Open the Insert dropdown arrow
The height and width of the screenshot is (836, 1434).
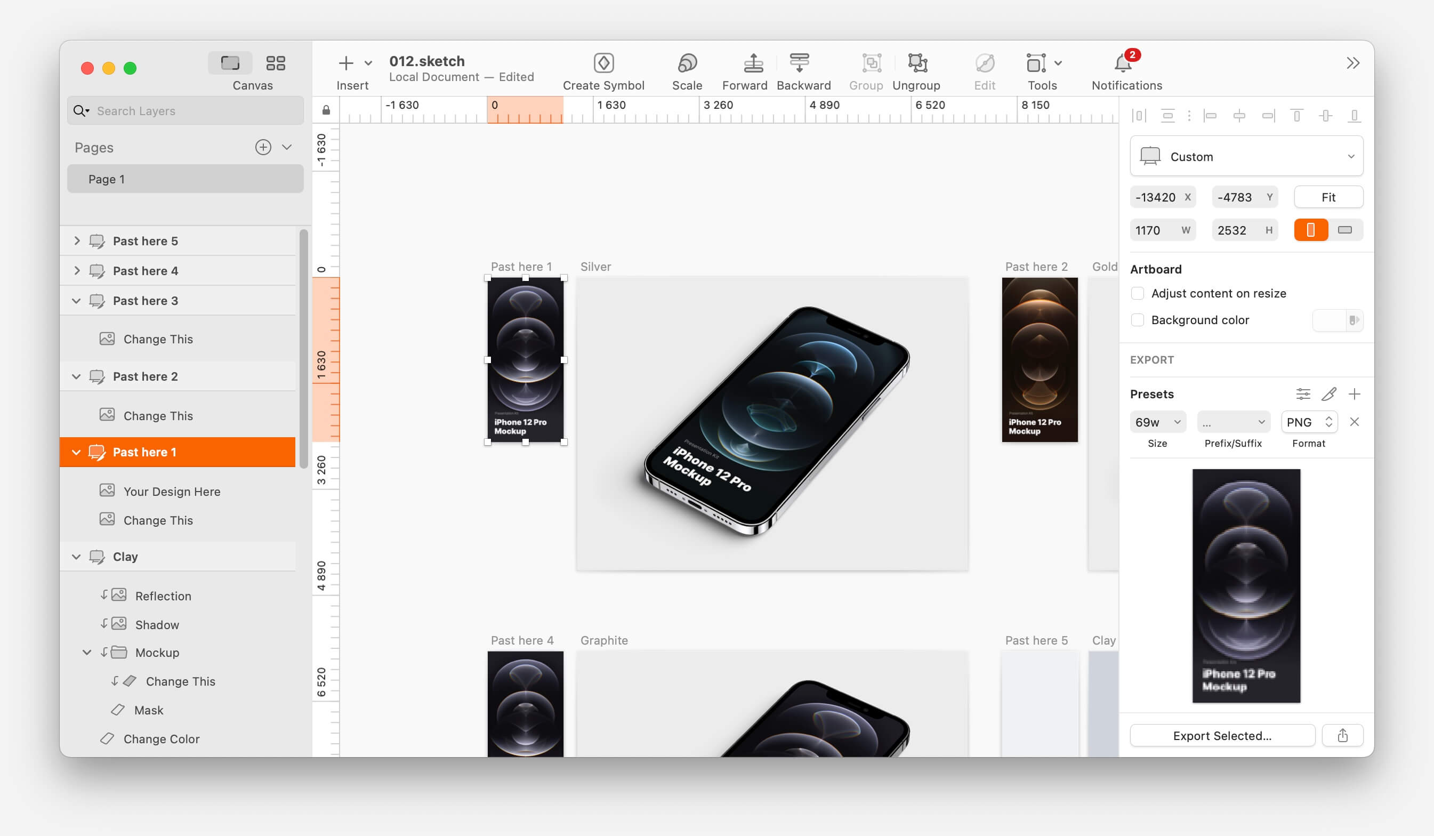[x=368, y=63]
